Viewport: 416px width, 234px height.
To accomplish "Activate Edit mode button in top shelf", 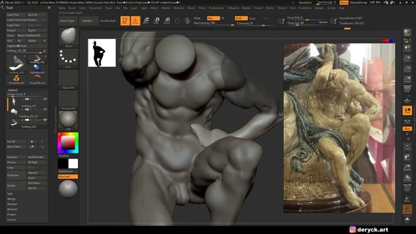I will pyautogui.click(x=125, y=21).
